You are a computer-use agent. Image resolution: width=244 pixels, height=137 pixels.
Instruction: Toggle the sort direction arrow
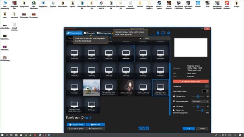(140, 38)
